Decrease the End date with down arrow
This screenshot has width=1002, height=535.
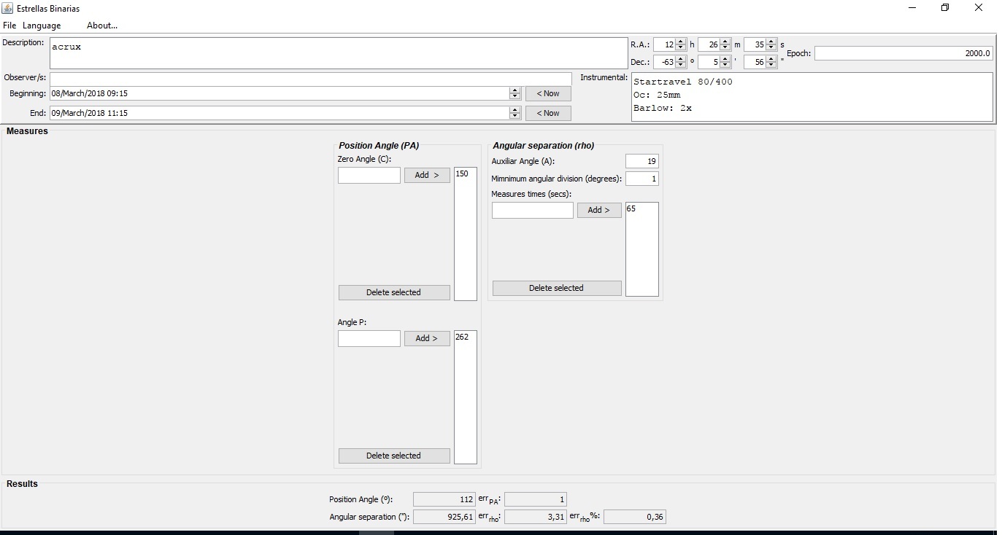(515, 116)
